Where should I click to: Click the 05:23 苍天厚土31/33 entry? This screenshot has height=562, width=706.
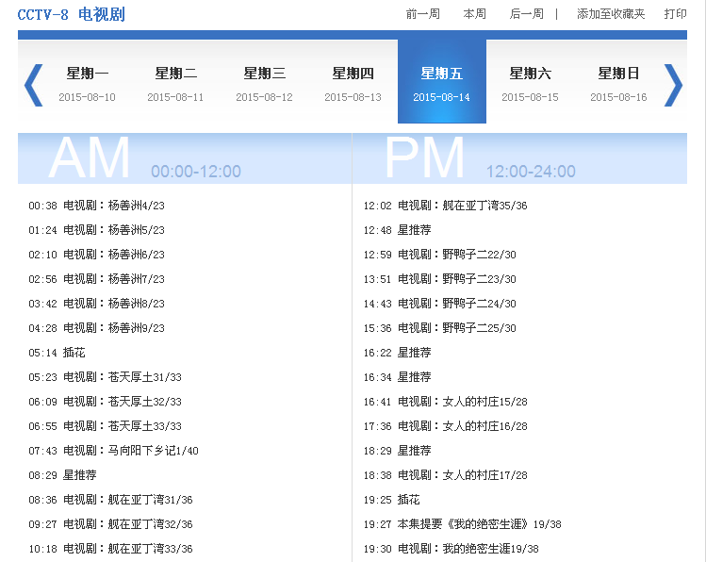click(105, 377)
